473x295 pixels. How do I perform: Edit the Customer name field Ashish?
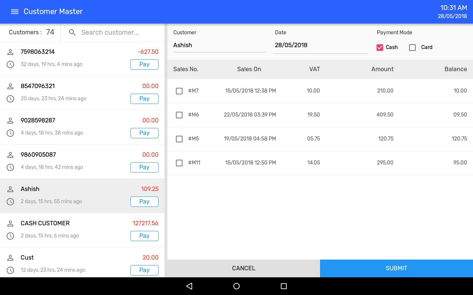220,45
